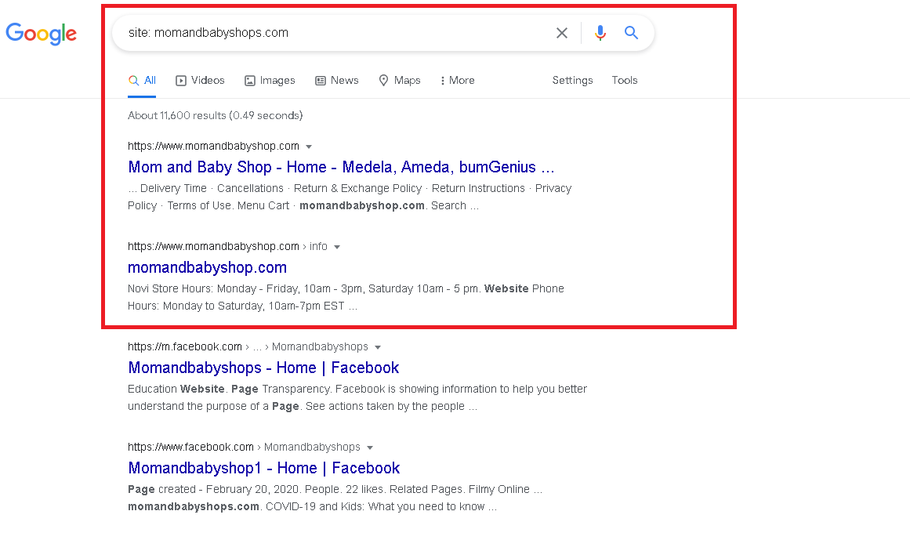Click the Google logo
The image size is (910, 540).
pyautogui.click(x=42, y=34)
